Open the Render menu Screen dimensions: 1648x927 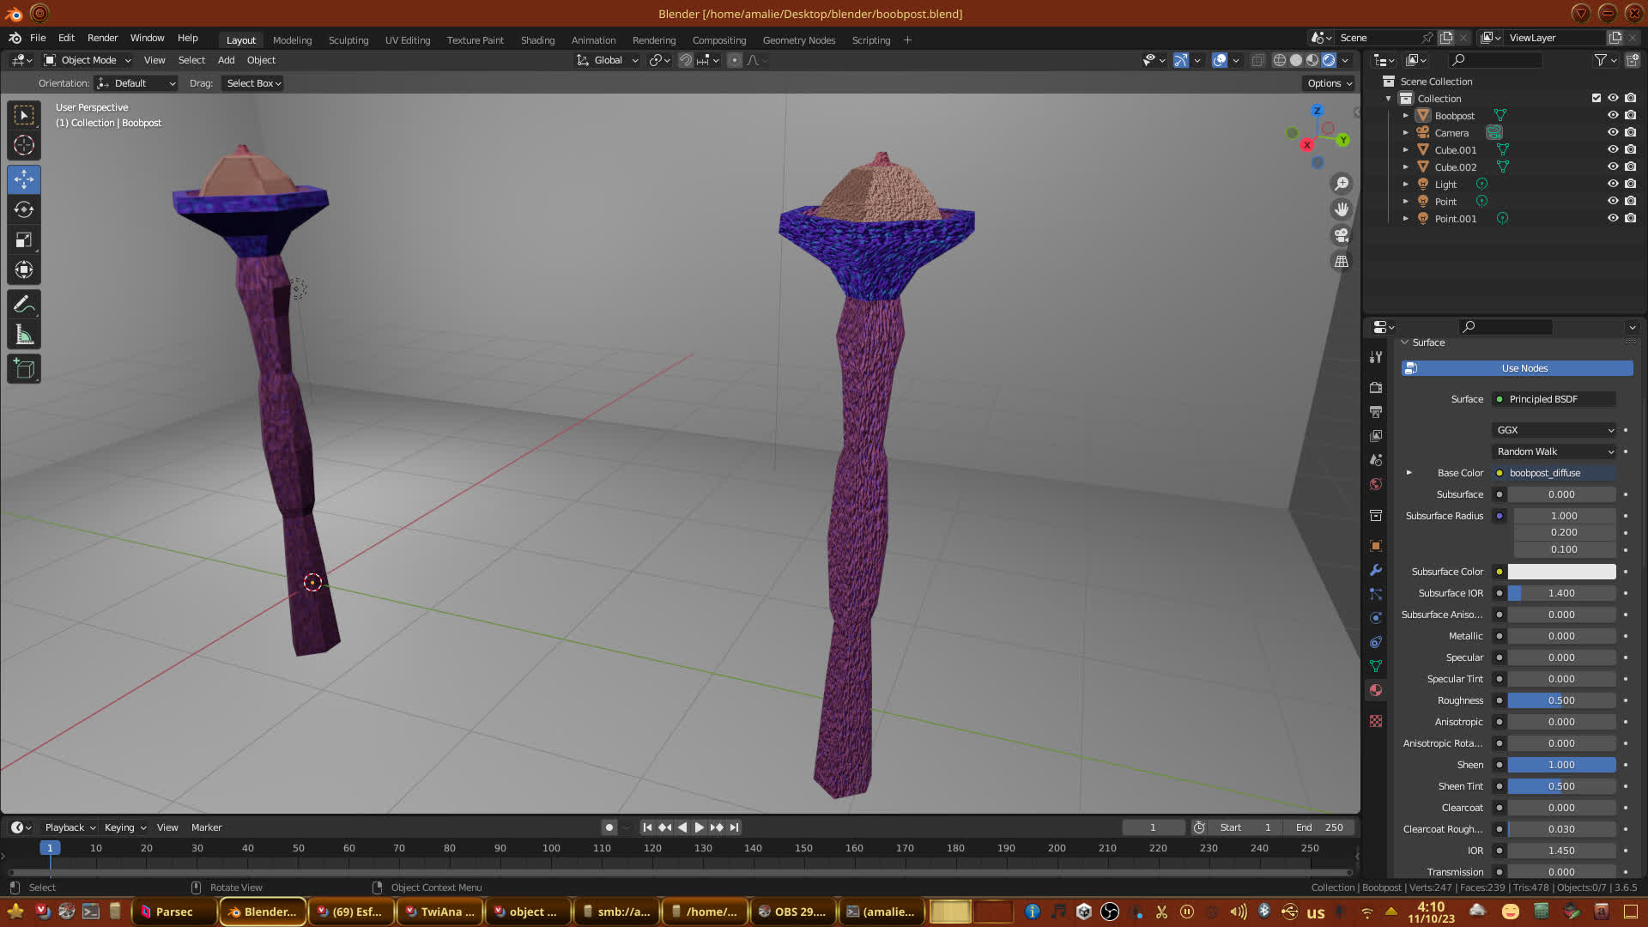102,38
